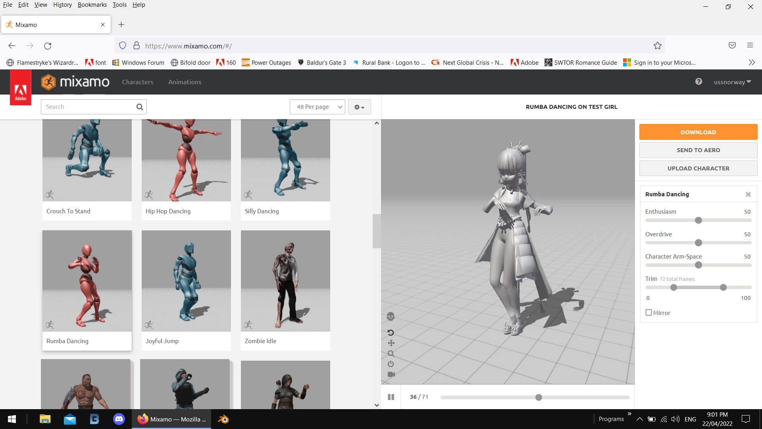The height and width of the screenshot is (429, 762).
Task: Toggle the camera follow video icon
Action: (x=391, y=374)
